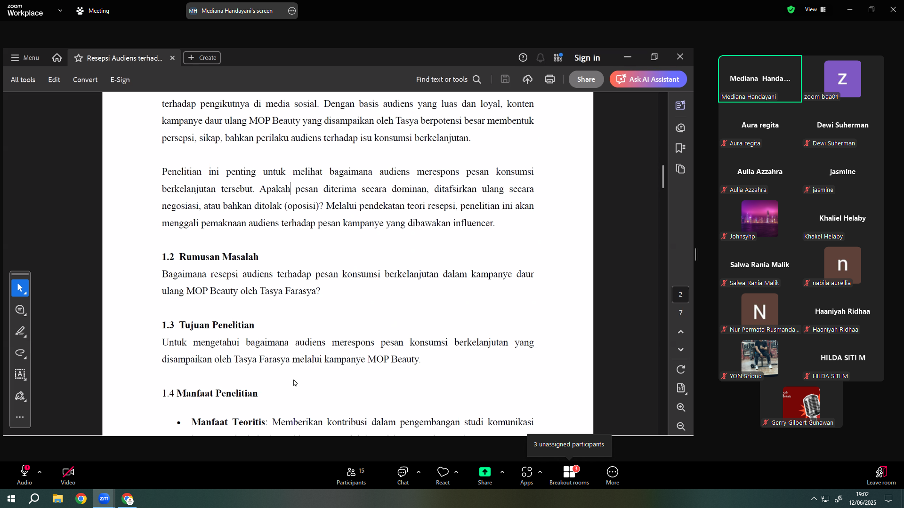Open File Explorer from taskbar

tap(57, 499)
